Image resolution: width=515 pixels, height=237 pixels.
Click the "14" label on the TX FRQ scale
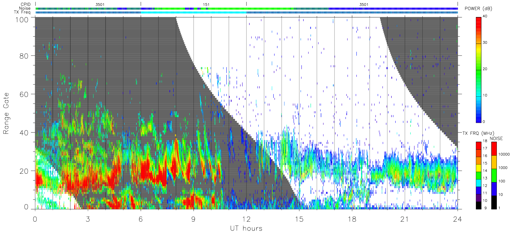click(x=485, y=171)
